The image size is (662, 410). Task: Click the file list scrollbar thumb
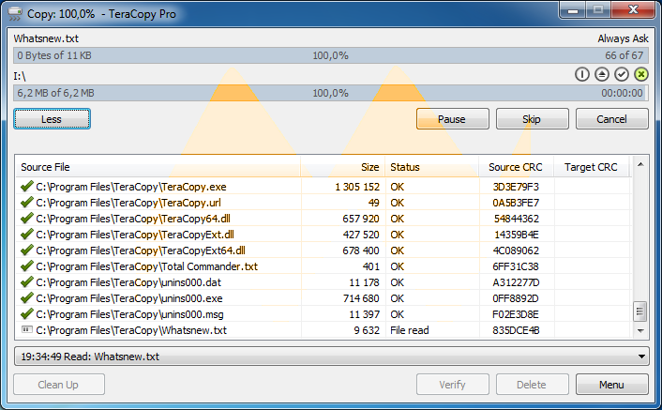pyautogui.click(x=640, y=311)
